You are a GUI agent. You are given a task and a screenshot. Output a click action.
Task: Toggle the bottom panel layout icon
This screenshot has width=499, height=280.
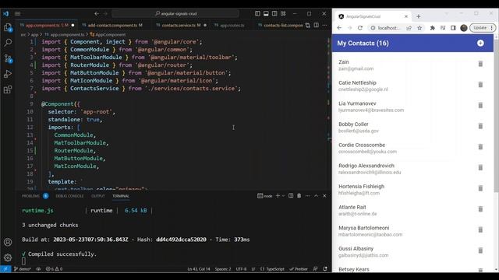pos(266,13)
